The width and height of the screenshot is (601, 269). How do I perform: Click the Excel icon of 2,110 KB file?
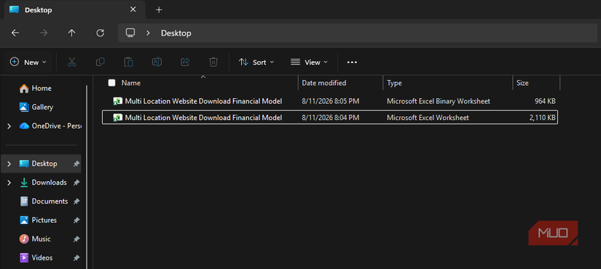(117, 118)
